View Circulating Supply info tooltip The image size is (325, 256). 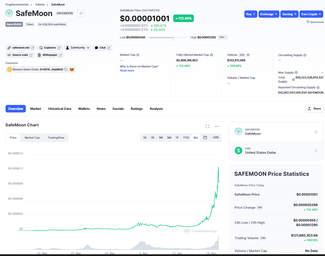pos(305,55)
